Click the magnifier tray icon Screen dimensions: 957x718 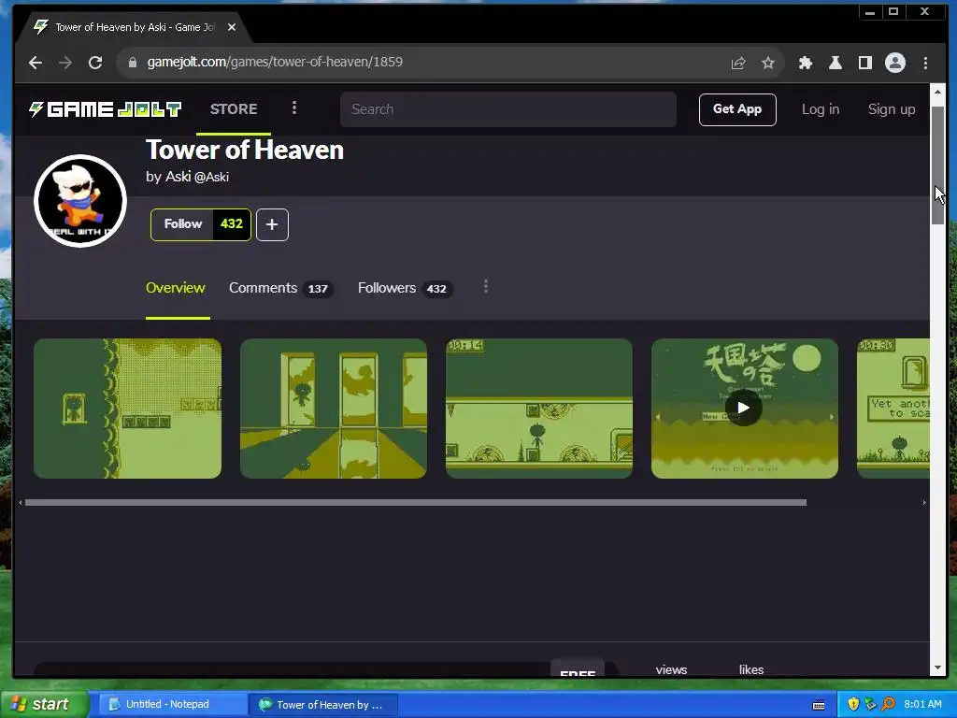[x=888, y=705]
